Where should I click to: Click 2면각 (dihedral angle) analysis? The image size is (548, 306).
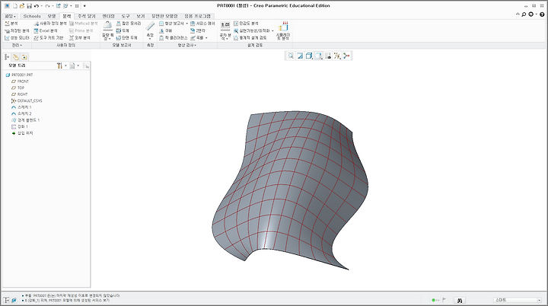pos(197,30)
